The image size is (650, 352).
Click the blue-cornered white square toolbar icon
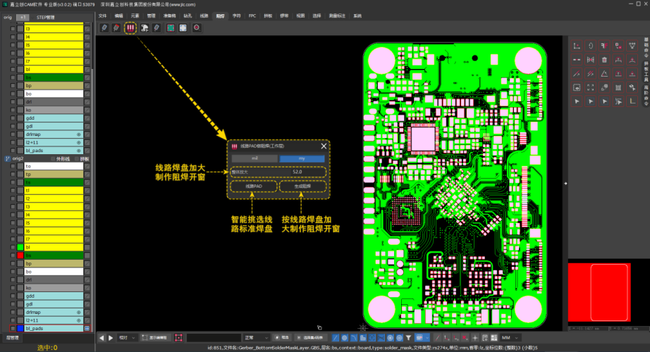pos(183,27)
